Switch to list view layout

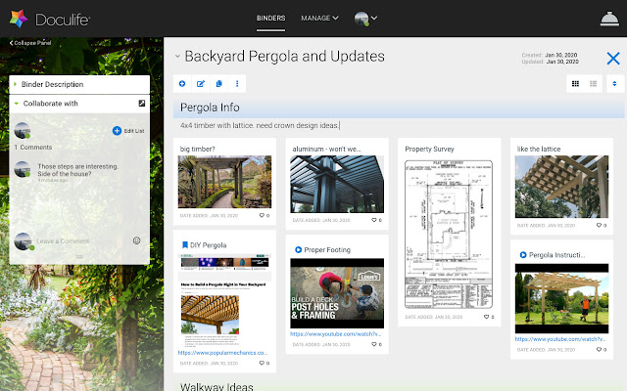coord(593,84)
